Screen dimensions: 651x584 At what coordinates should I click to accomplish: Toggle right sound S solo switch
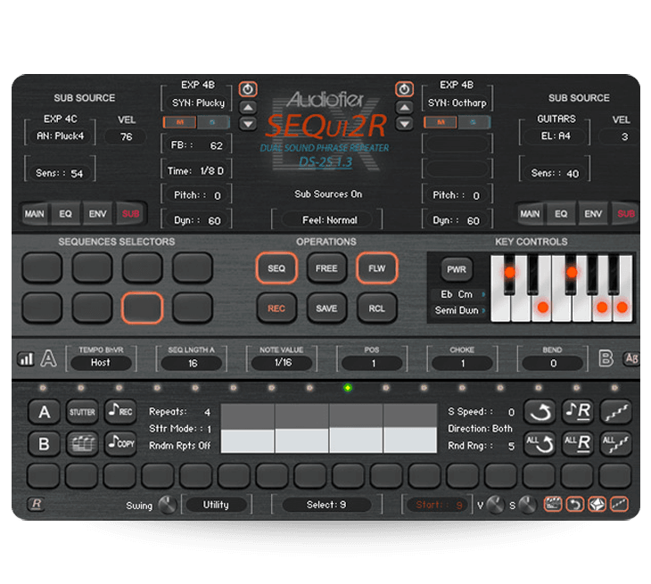coord(474,122)
